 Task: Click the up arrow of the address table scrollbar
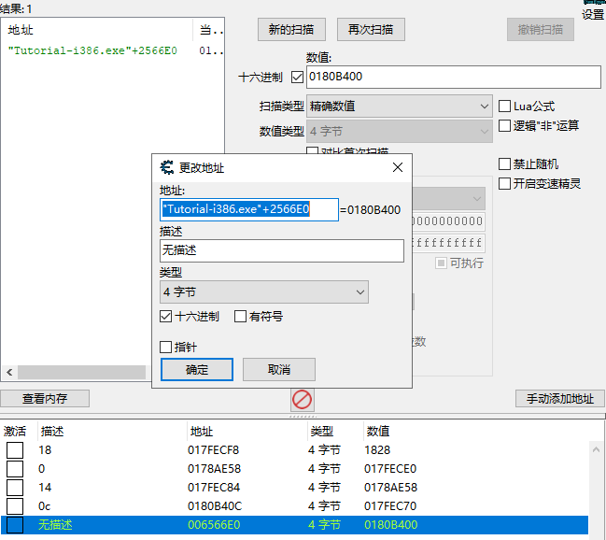click(596, 449)
